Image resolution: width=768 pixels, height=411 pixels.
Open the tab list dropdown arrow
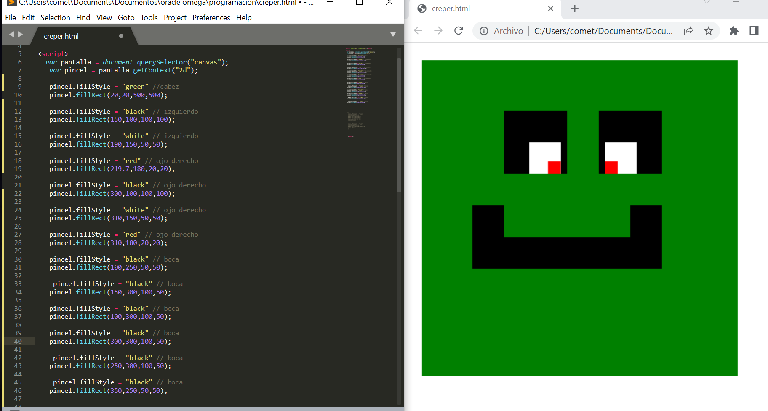[393, 34]
